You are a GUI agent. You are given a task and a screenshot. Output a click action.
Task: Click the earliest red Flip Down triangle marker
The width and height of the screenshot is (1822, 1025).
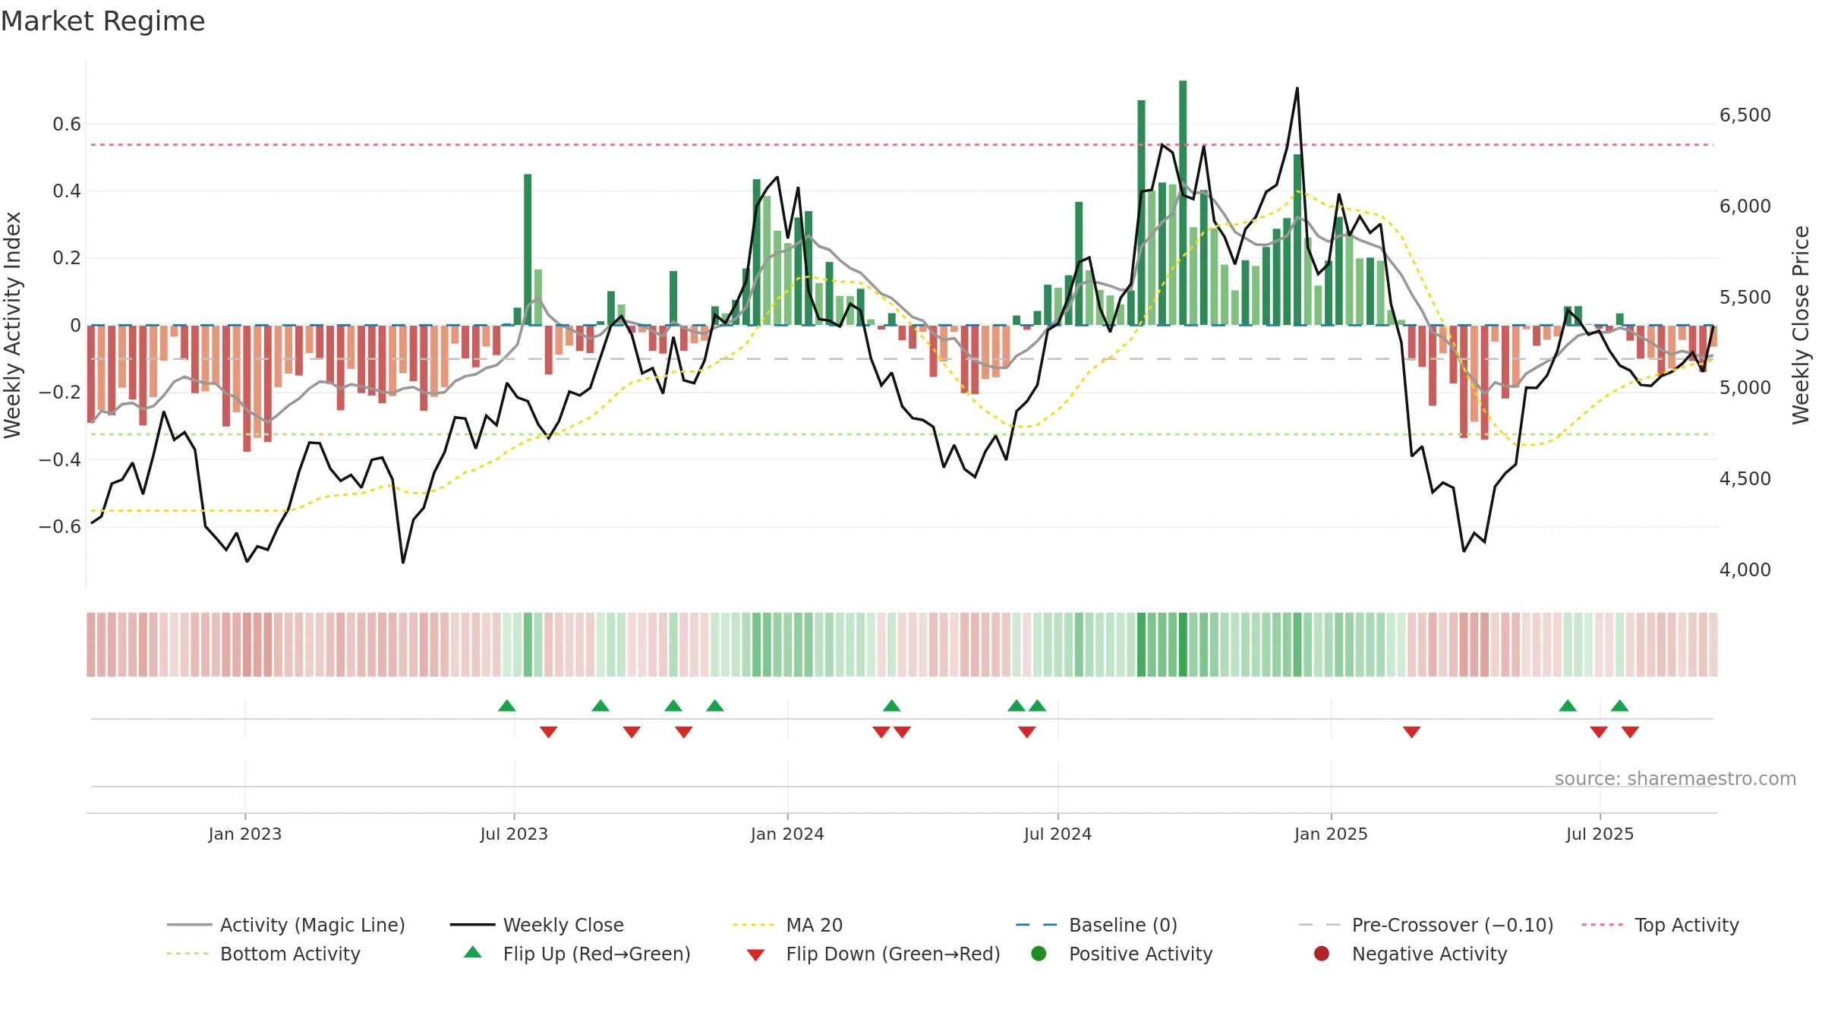(549, 732)
